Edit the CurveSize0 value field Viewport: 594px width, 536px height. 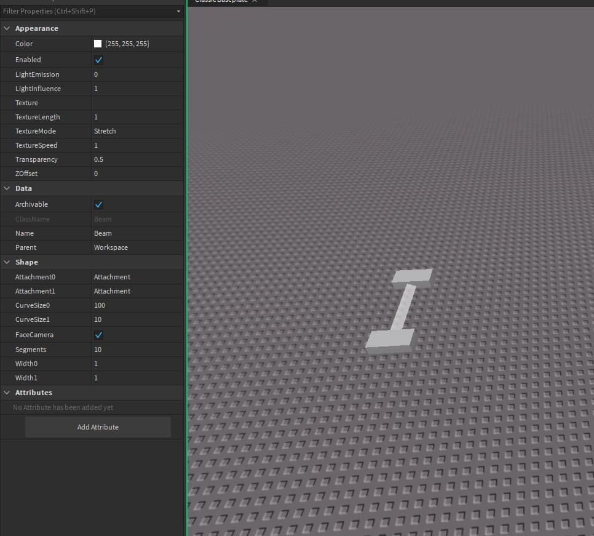click(x=137, y=305)
